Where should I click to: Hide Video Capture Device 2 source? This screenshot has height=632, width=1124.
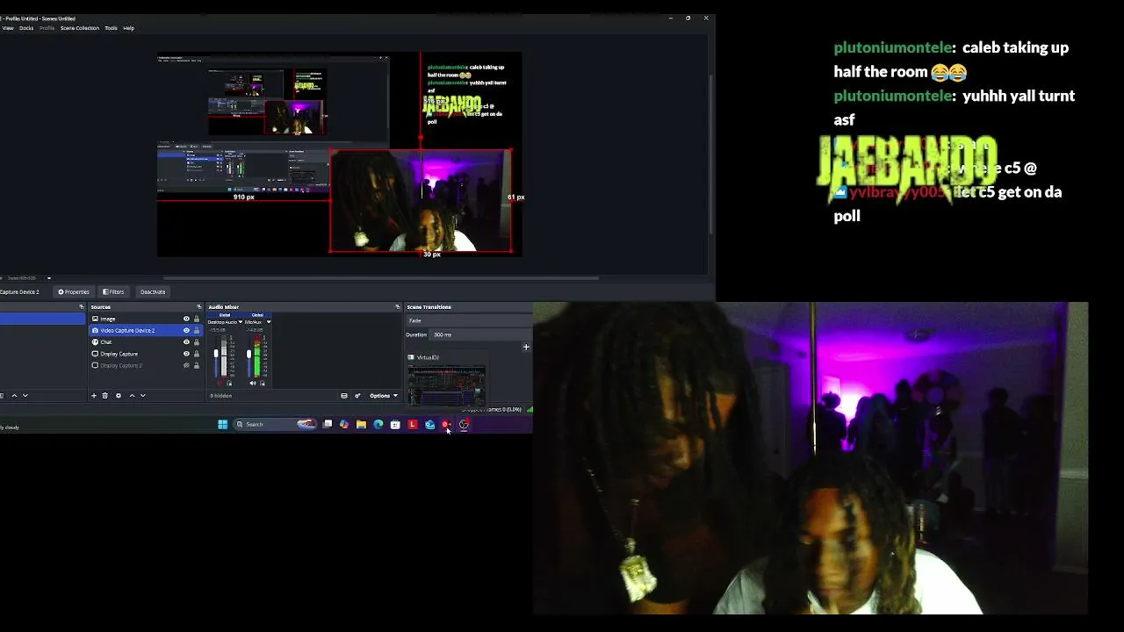click(x=186, y=330)
